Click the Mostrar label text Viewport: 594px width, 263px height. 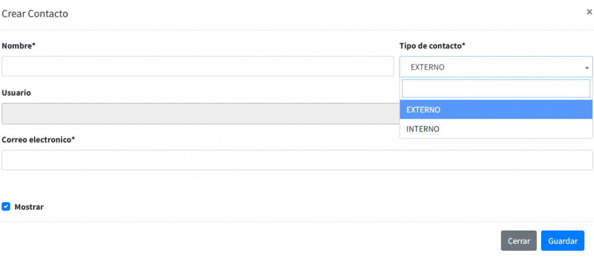pyautogui.click(x=29, y=207)
